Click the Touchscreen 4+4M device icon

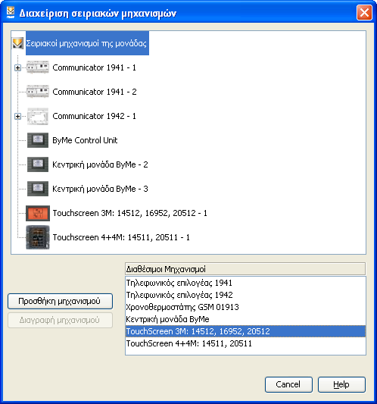click(x=38, y=237)
